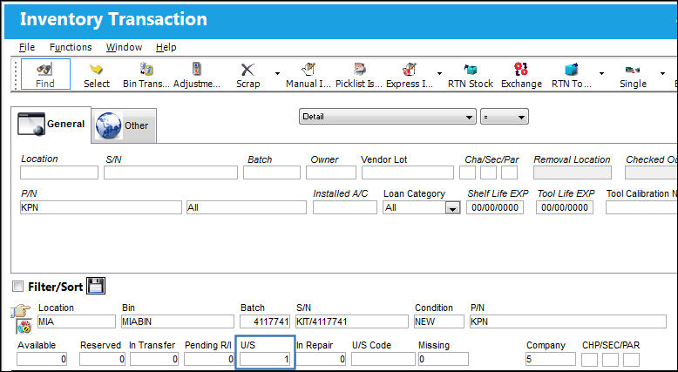The image size is (678, 372).
Task: Click the Available quantity field
Action: click(42, 359)
